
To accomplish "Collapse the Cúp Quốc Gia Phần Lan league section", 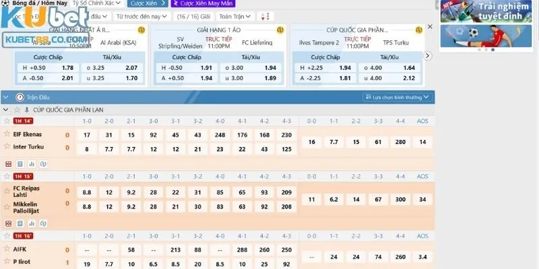I will 6,110.
